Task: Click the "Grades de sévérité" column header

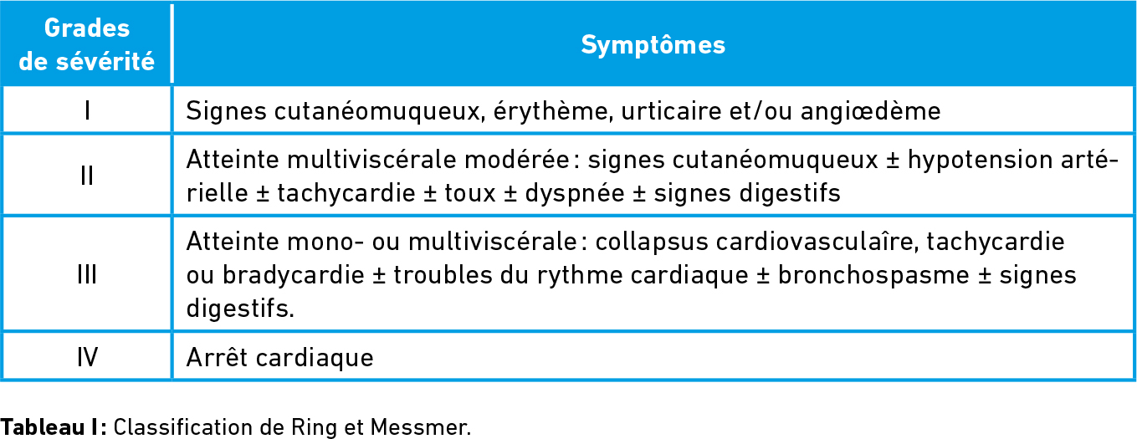Action: [x=87, y=45]
